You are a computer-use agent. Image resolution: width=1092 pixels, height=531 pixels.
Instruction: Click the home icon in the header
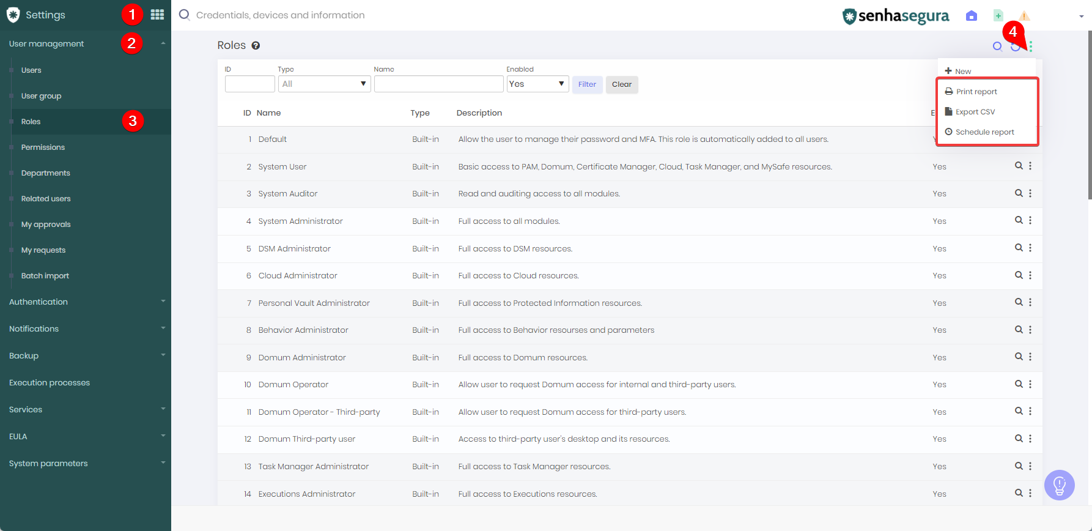(x=972, y=16)
